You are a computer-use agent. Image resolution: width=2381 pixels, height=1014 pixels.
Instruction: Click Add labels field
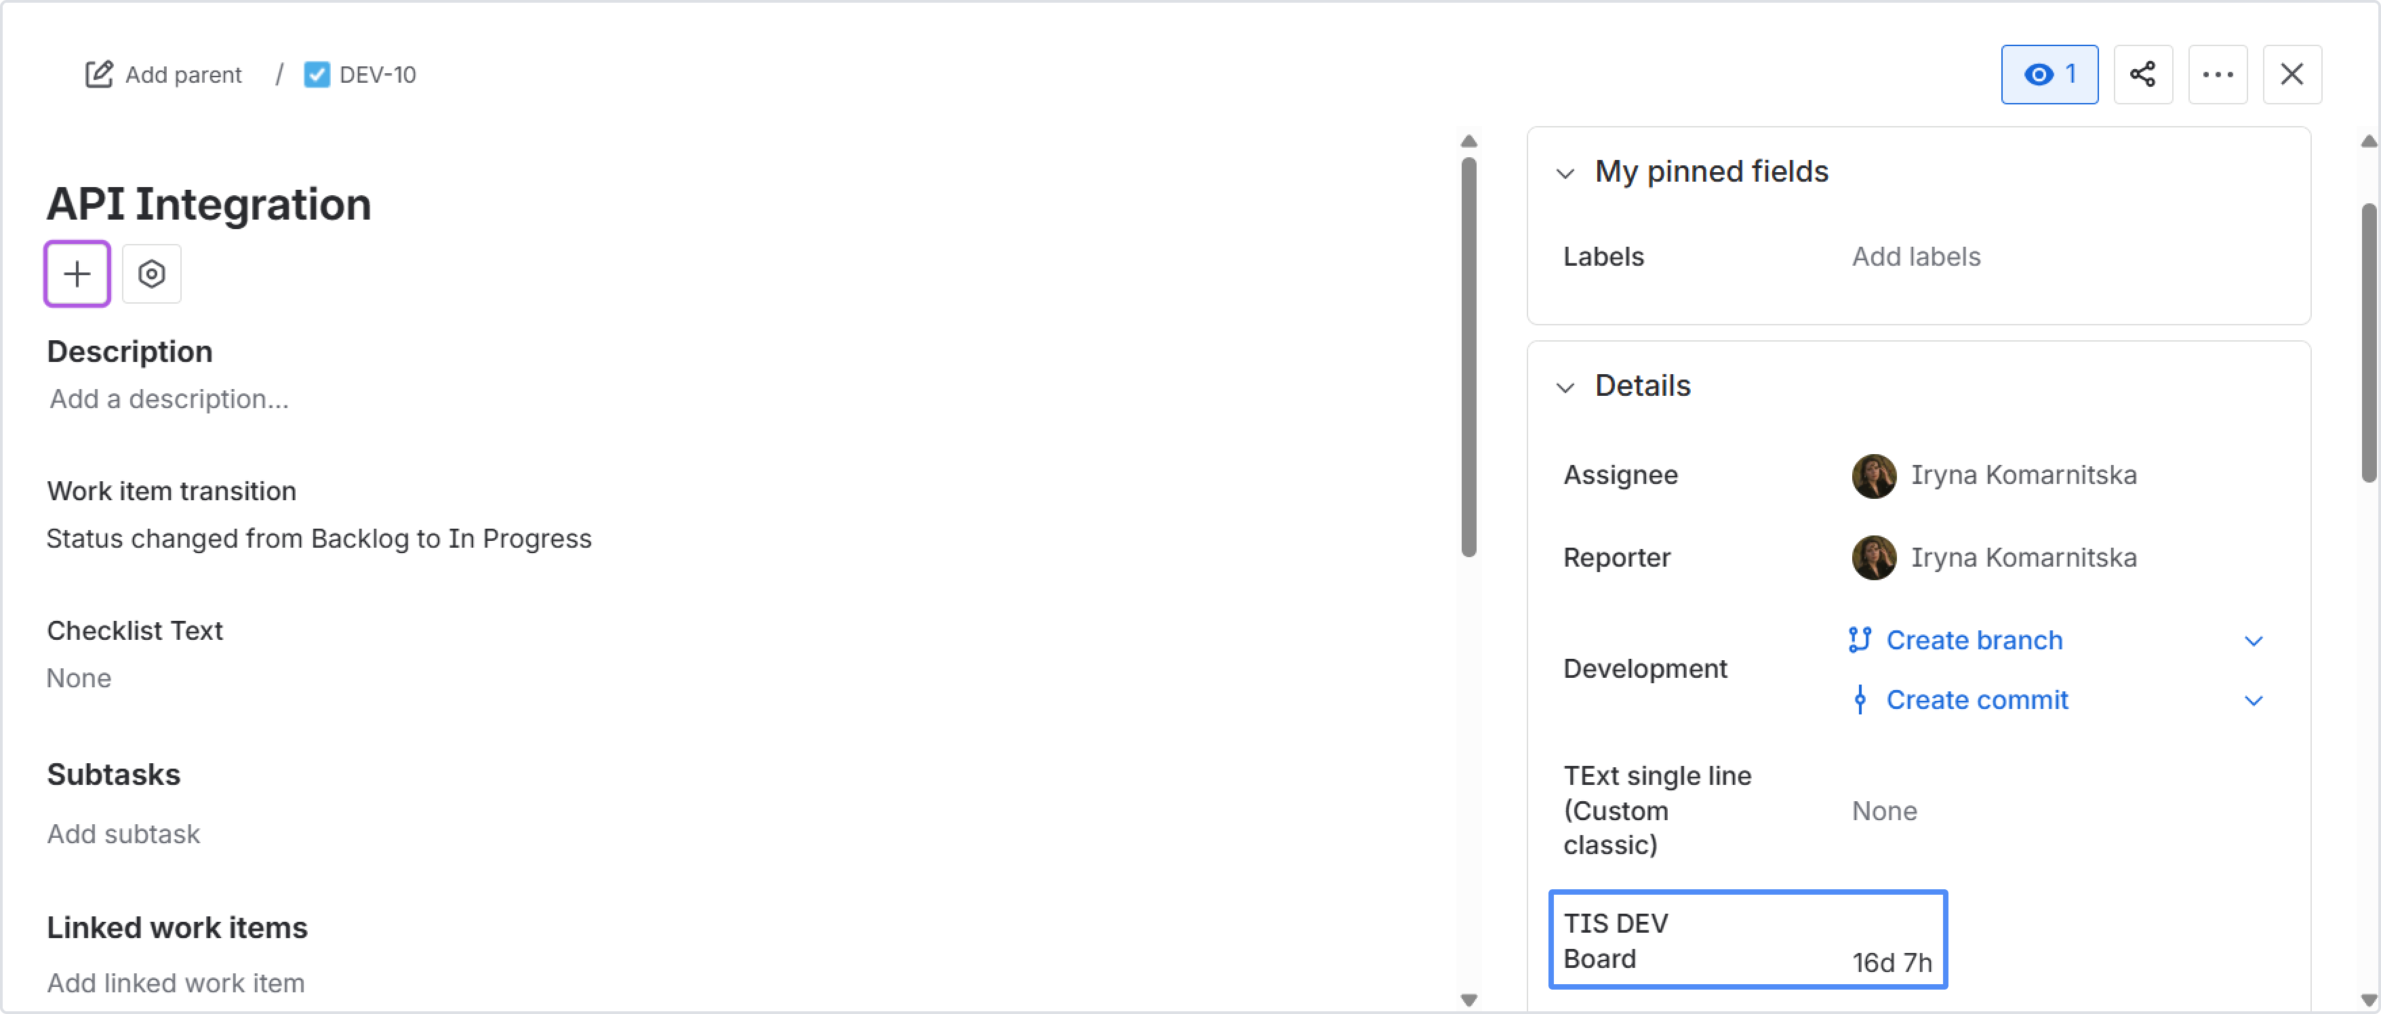[x=1916, y=256]
